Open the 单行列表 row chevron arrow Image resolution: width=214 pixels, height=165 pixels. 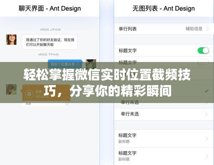click(208, 29)
